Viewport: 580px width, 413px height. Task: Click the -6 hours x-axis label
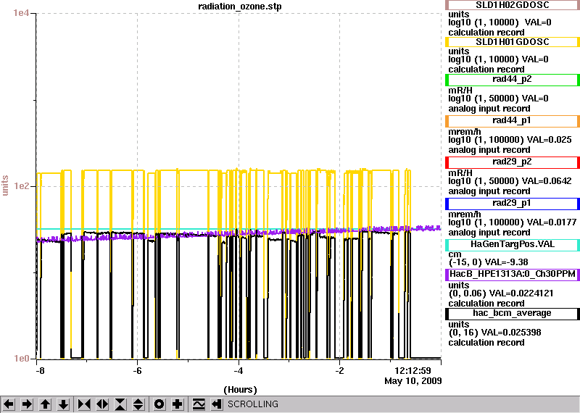(x=137, y=371)
